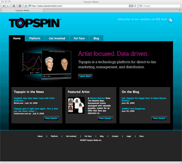
Task: Click the Topspin in the News heading
Action: [x=29, y=92]
